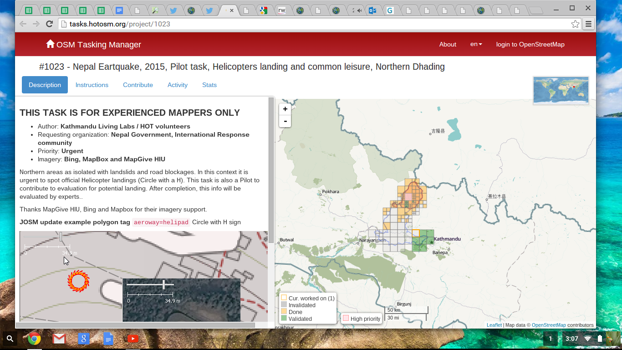Click the battery status icon
Image resolution: width=622 pixels, height=350 pixels.
click(600, 339)
